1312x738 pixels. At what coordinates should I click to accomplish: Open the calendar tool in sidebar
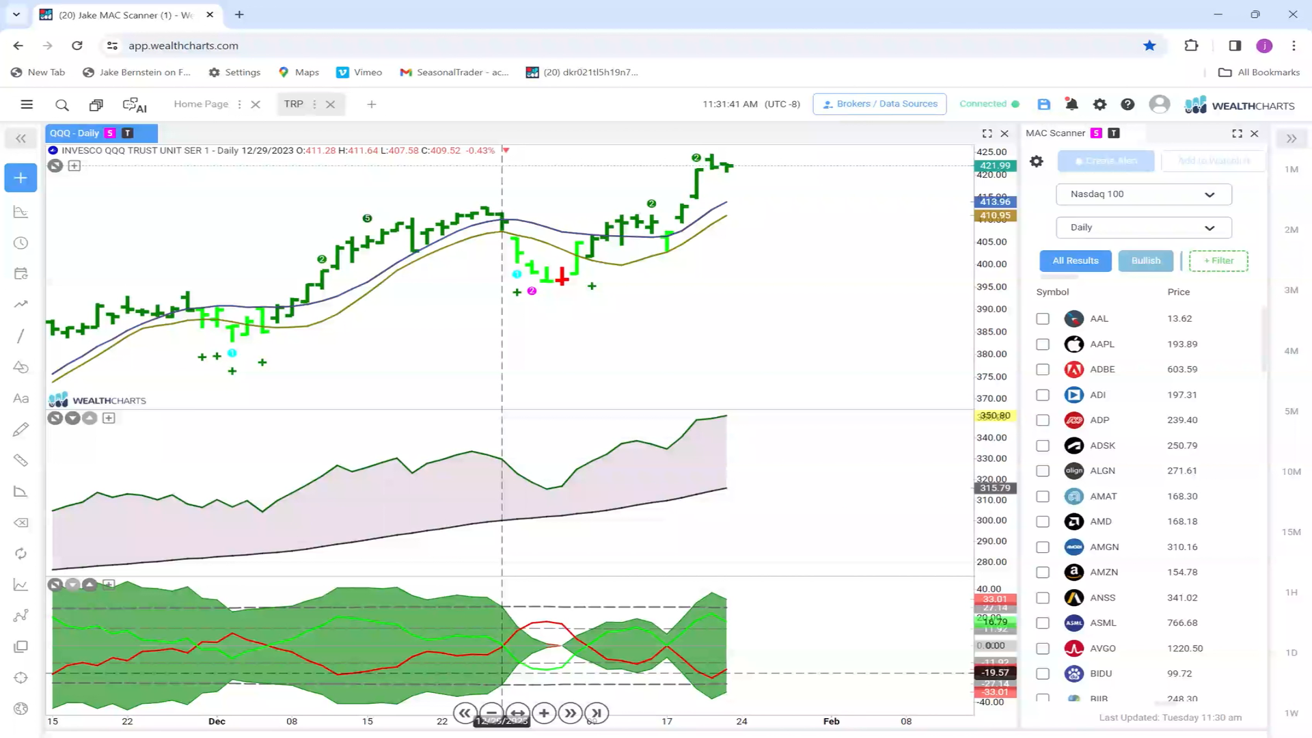[20, 273]
